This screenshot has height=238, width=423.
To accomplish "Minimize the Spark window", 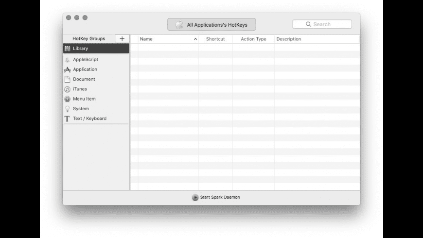I will pos(77,18).
